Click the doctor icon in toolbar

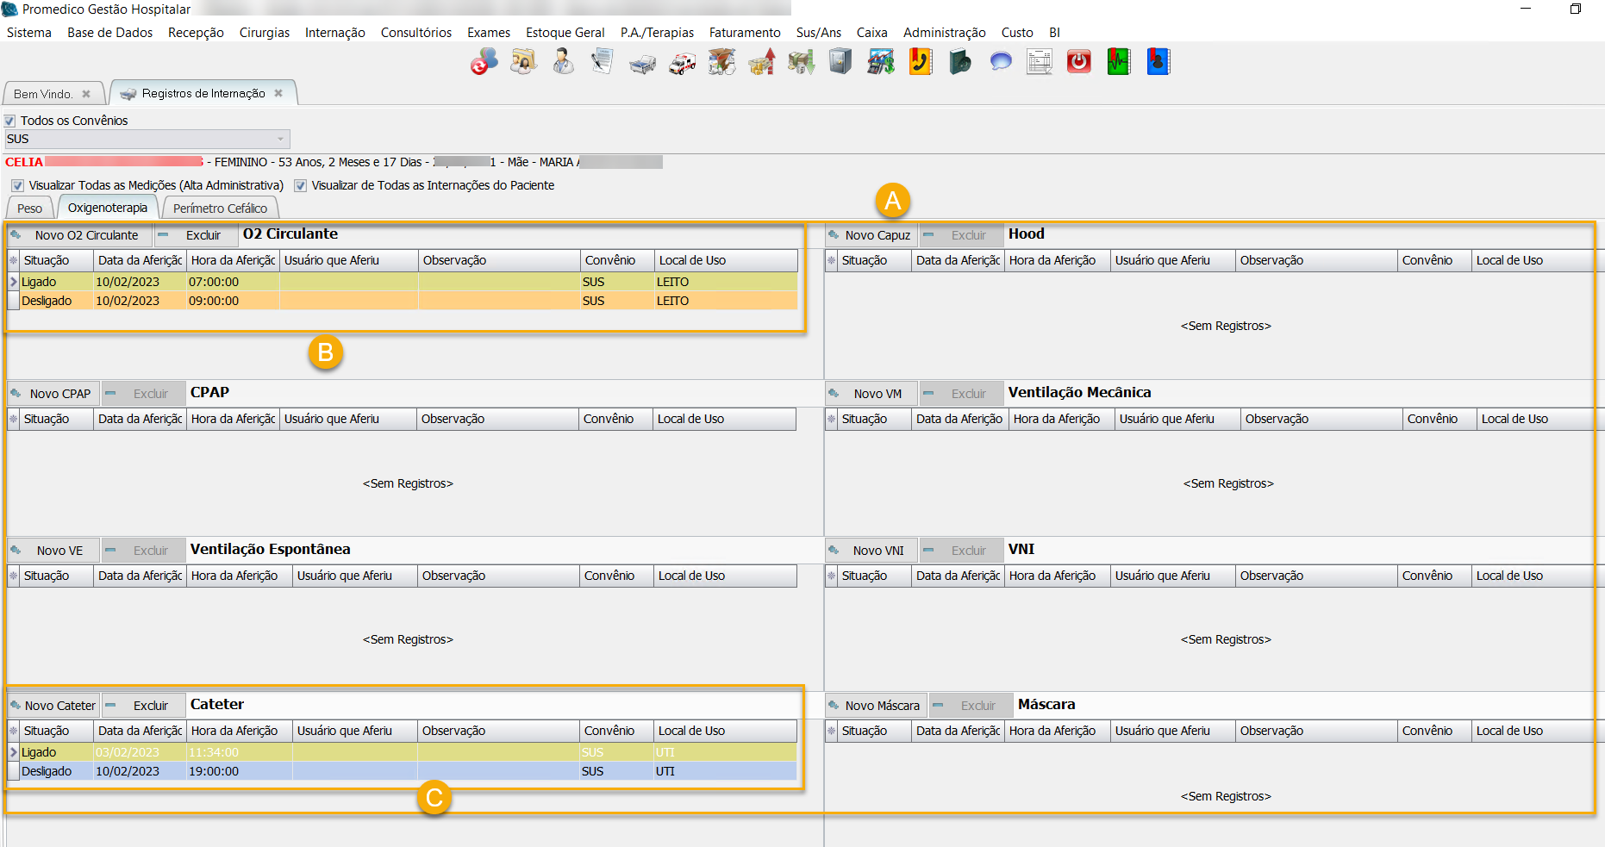[563, 62]
